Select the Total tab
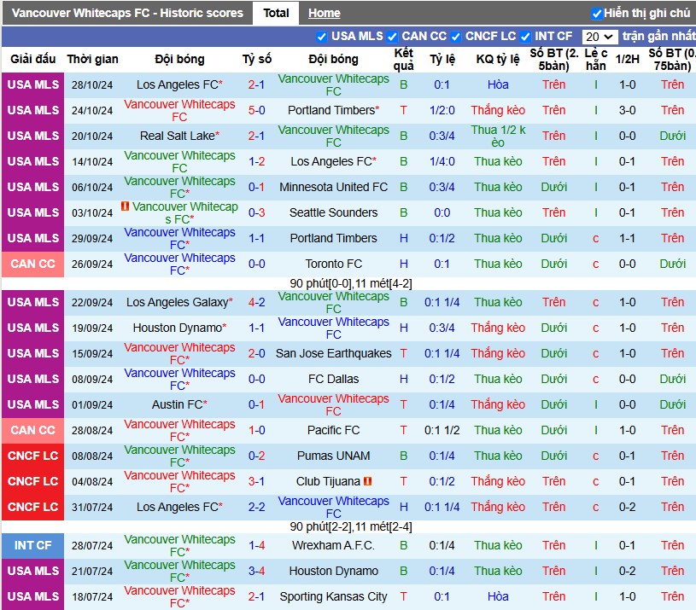Image resolution: width=696 pixels, height=610 pixels. coord(276,14)
